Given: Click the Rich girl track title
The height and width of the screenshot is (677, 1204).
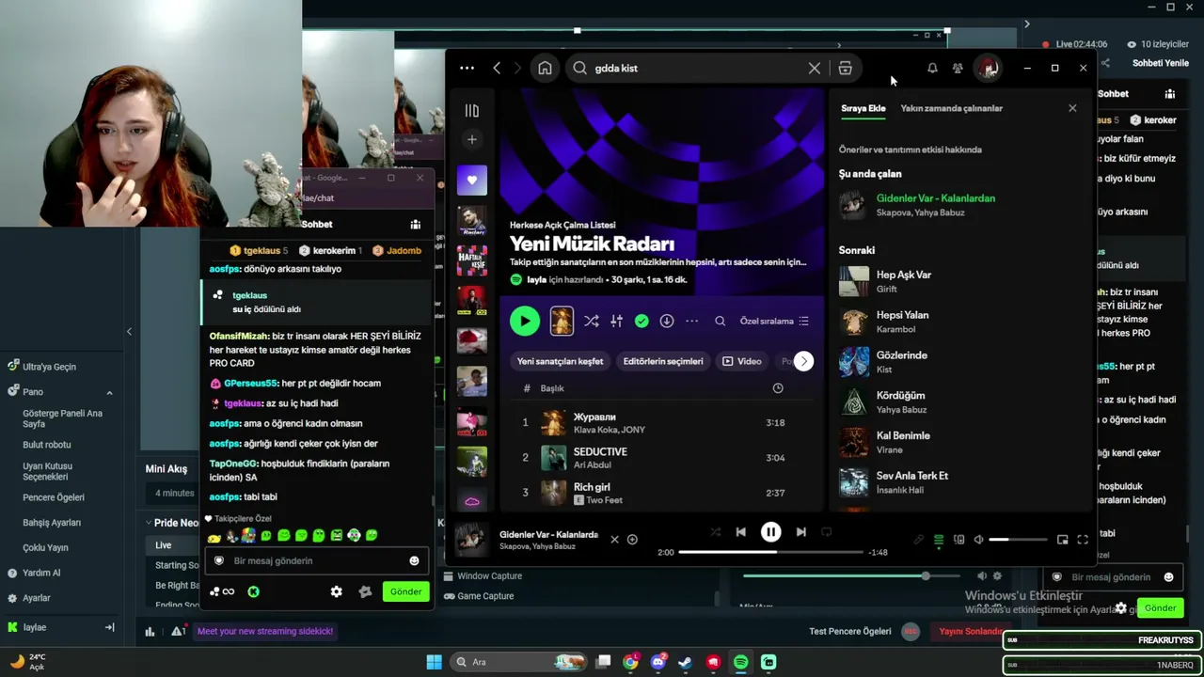Looking at the screenshot, I should 592,487.
